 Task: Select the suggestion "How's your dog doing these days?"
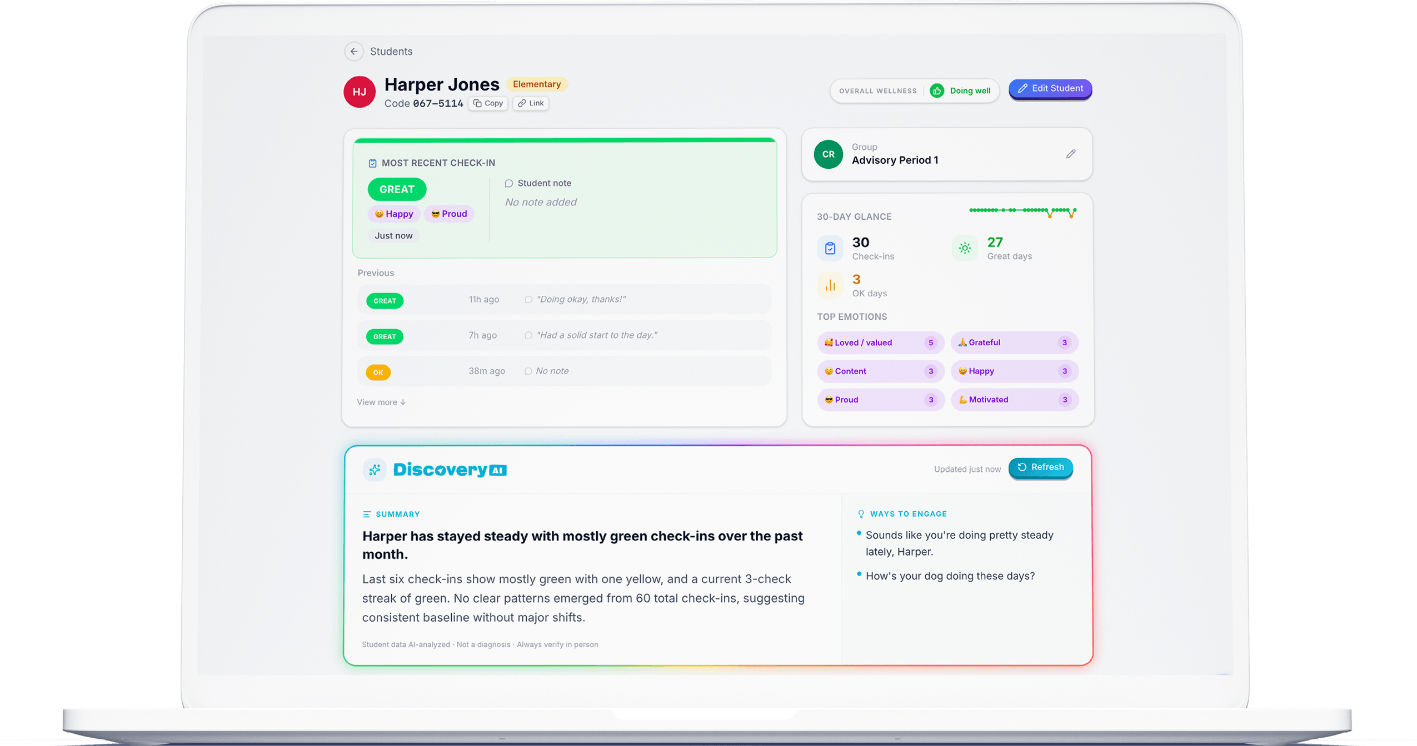point(949,576)
